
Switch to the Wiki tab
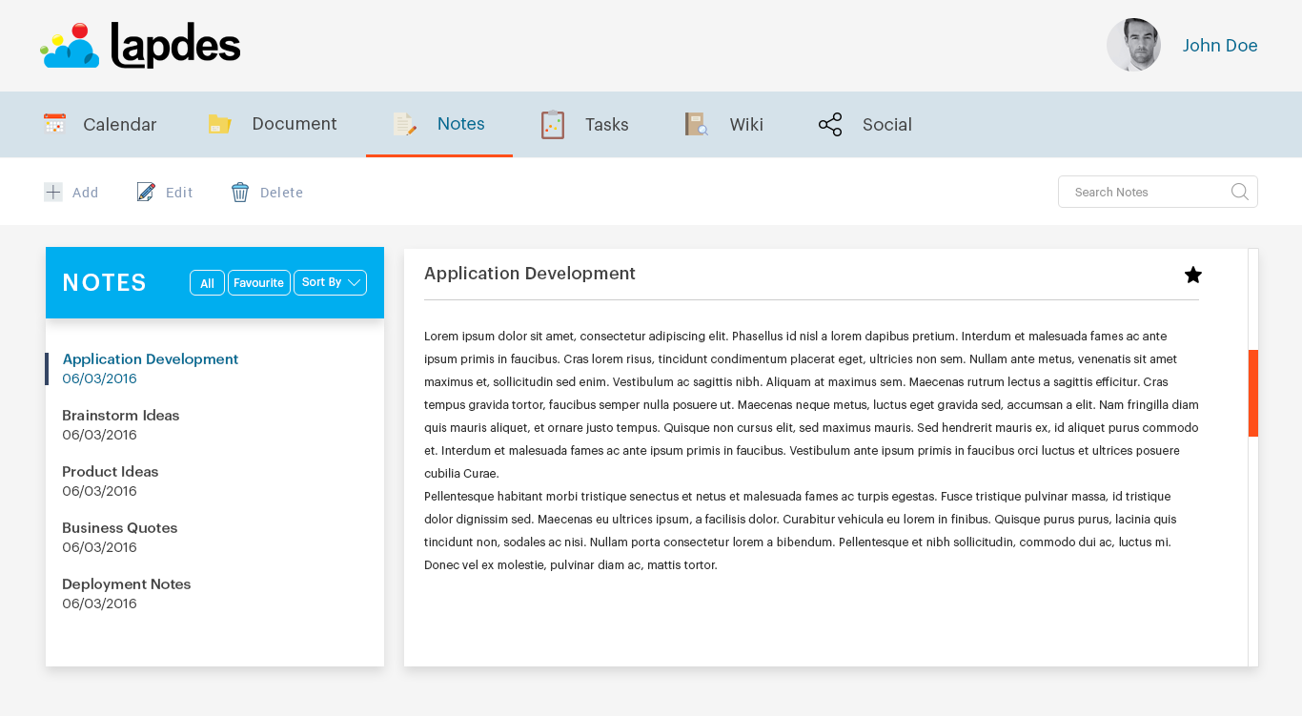pos(746,124)
